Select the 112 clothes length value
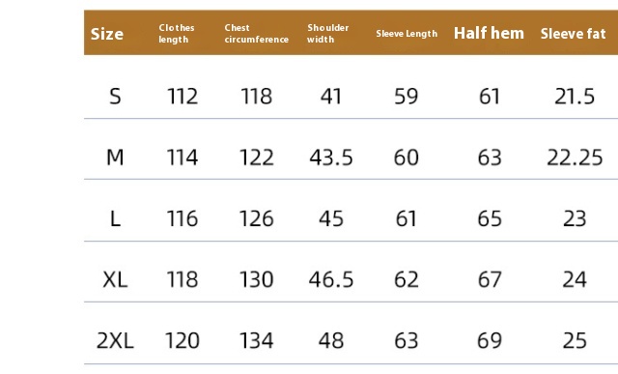618x374 pixels. click(x=183, y=97)
